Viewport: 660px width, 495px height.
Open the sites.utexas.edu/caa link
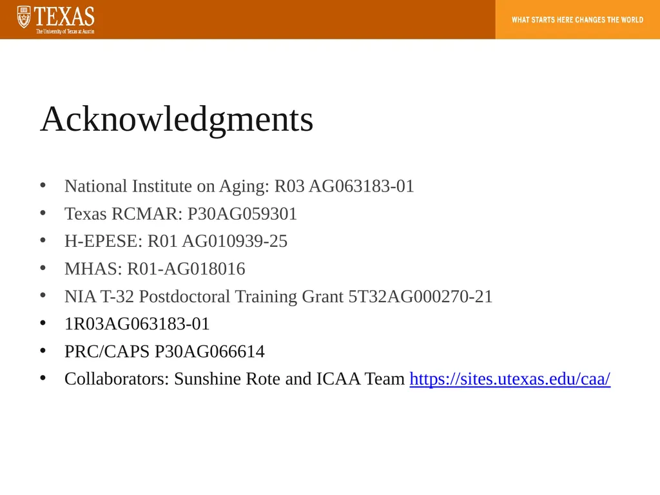[x=510, y=379]
